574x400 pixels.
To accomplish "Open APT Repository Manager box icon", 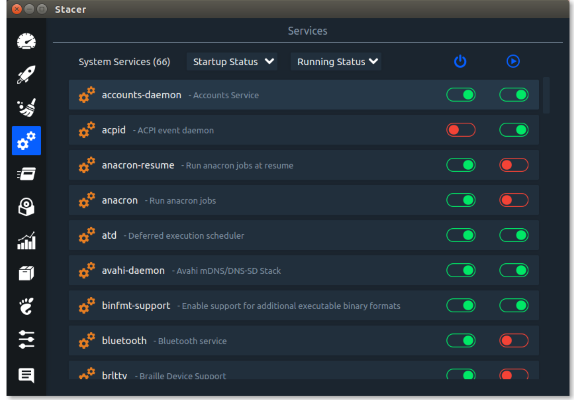I will [x=26, y=273].
